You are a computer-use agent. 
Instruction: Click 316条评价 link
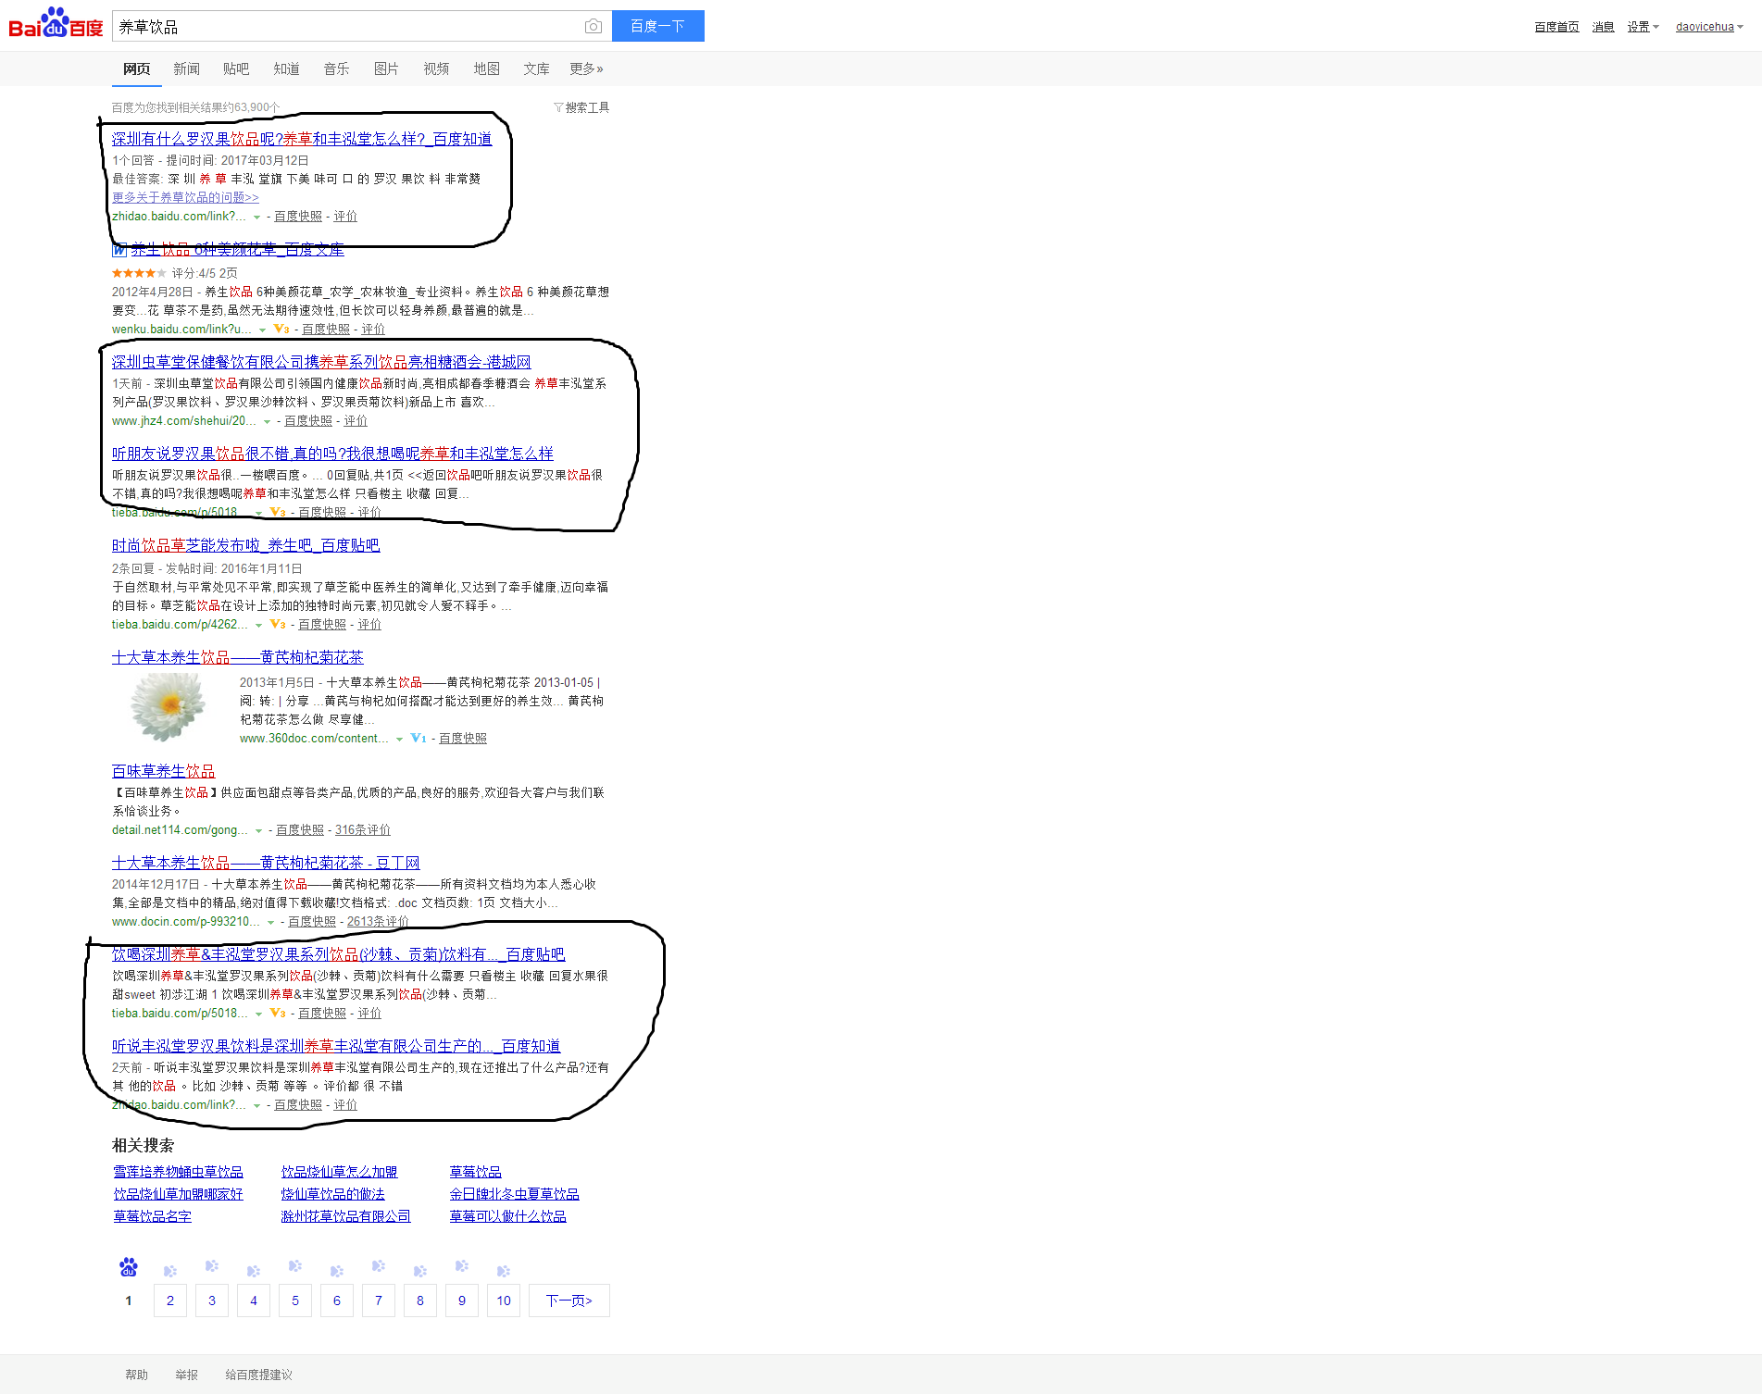[x=363, y=829]
